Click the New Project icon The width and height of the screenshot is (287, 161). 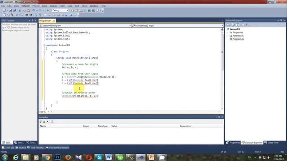pos(4,10)
